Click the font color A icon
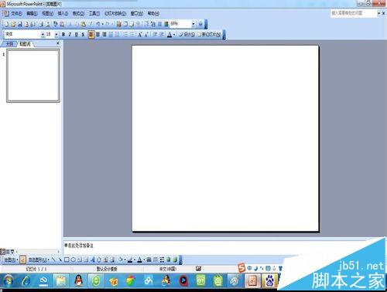The width and height of the screenshot is (387, 292). click(x=170, y=35)
